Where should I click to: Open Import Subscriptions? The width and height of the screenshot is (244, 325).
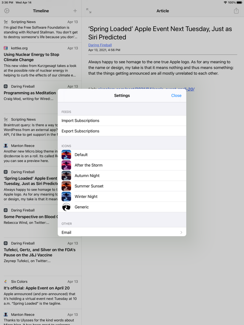[x=122, y=121]
